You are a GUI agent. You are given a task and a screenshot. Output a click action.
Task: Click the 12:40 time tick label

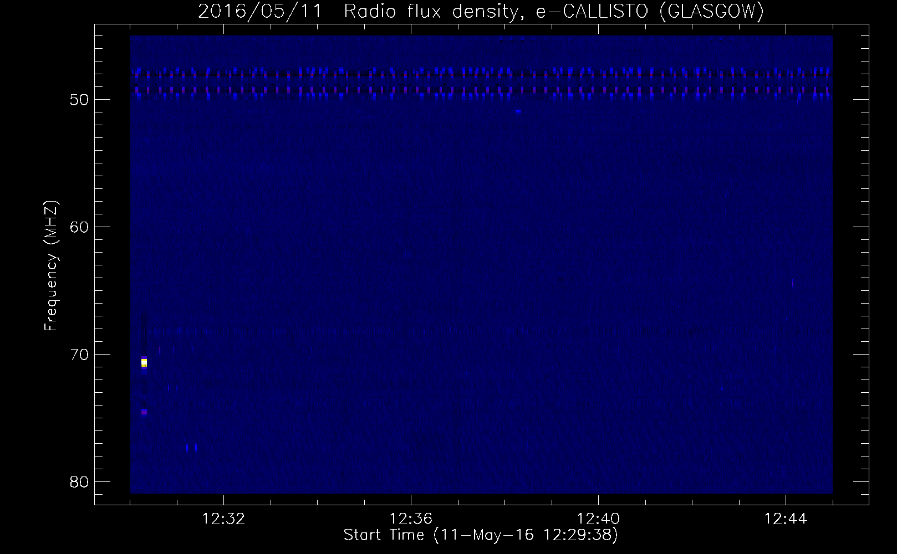coord(598,519)
